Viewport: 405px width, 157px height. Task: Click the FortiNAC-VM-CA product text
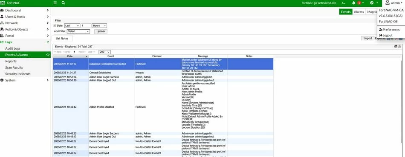(x=391, y=10)
